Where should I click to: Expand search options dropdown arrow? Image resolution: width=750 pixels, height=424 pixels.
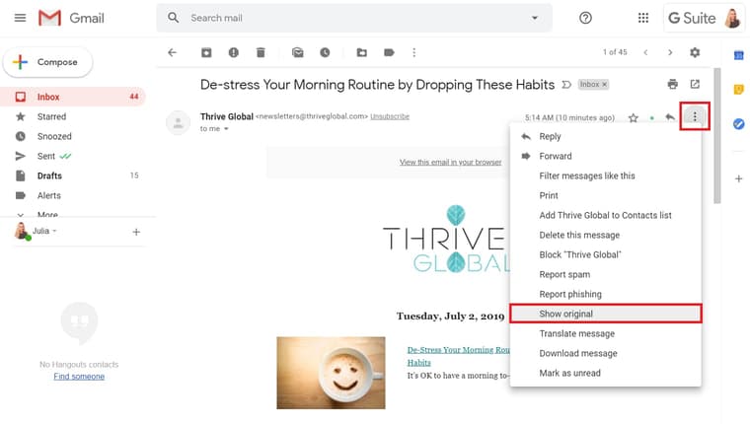click(x=535, y=18)
